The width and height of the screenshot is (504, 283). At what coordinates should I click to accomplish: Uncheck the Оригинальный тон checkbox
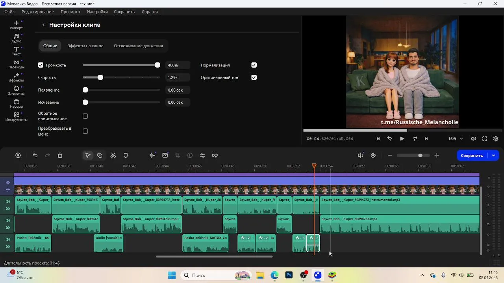point(254,77)
